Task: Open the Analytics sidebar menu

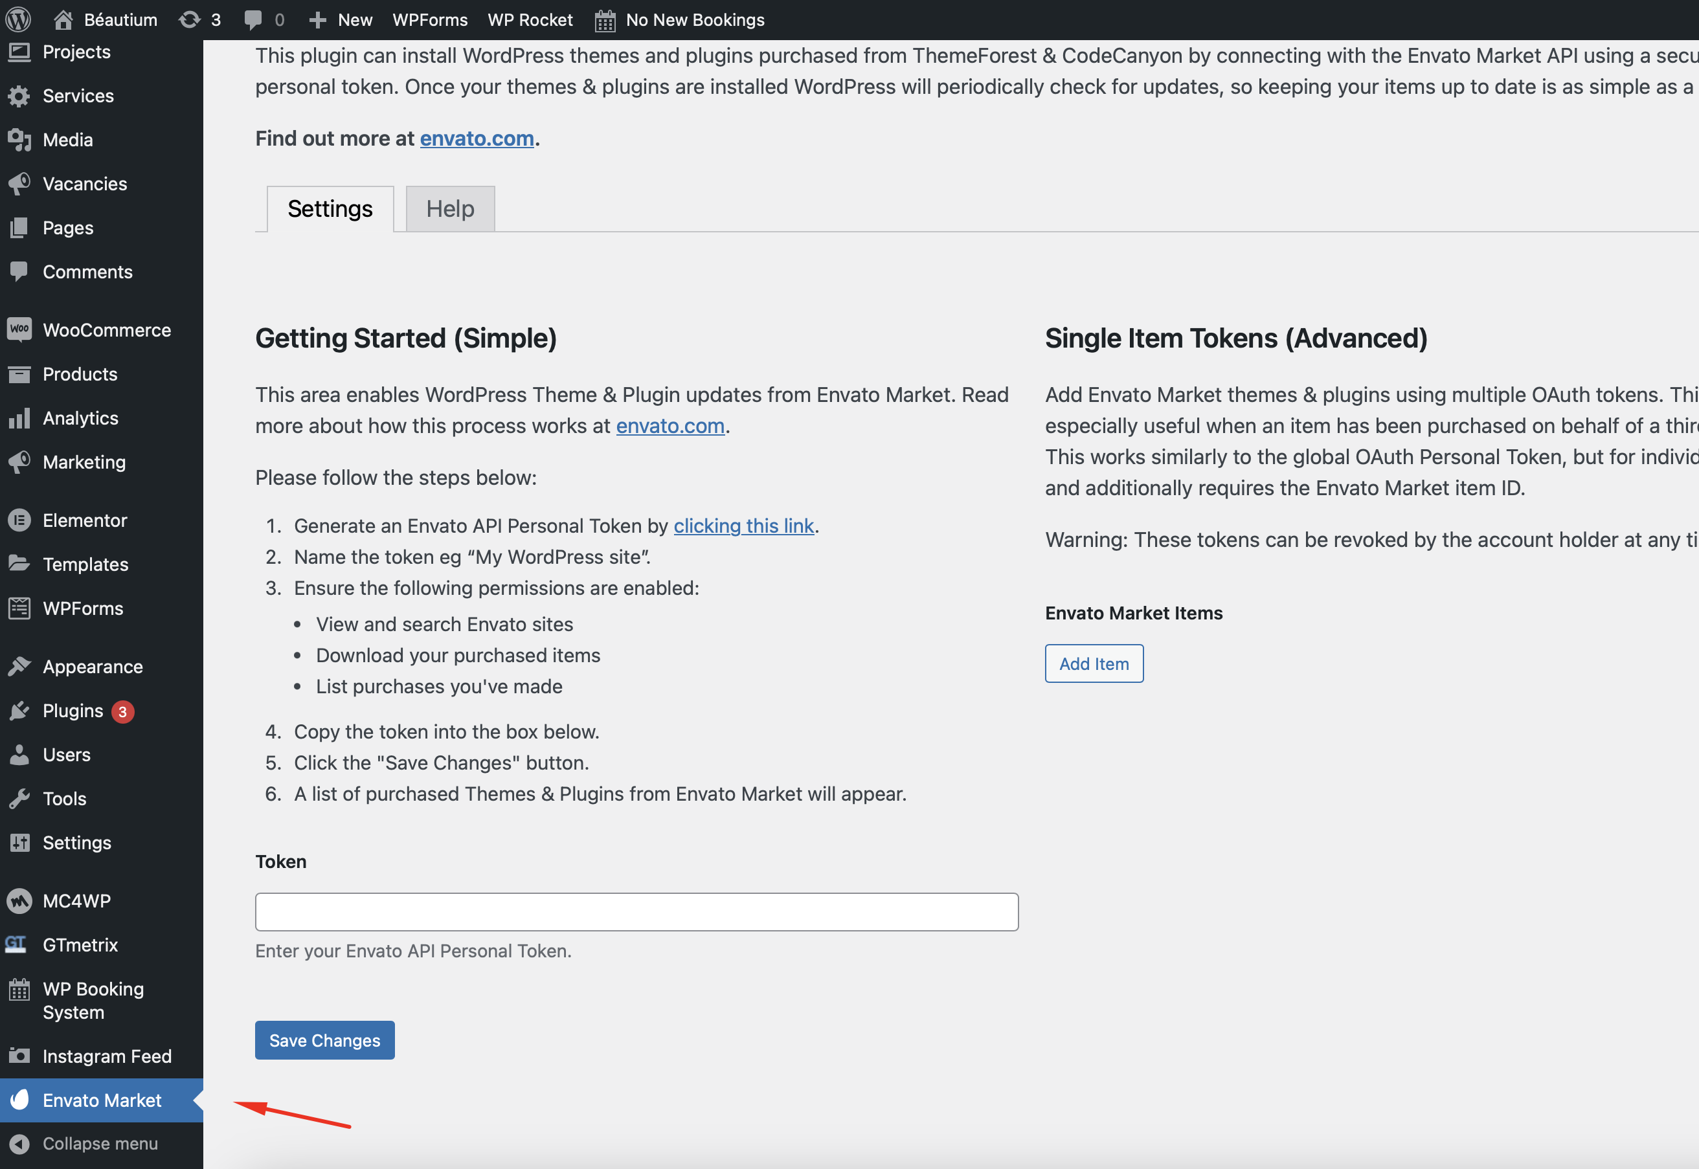Action: tap(102, 418)
